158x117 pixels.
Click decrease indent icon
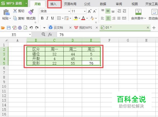[x=119, y=11]
